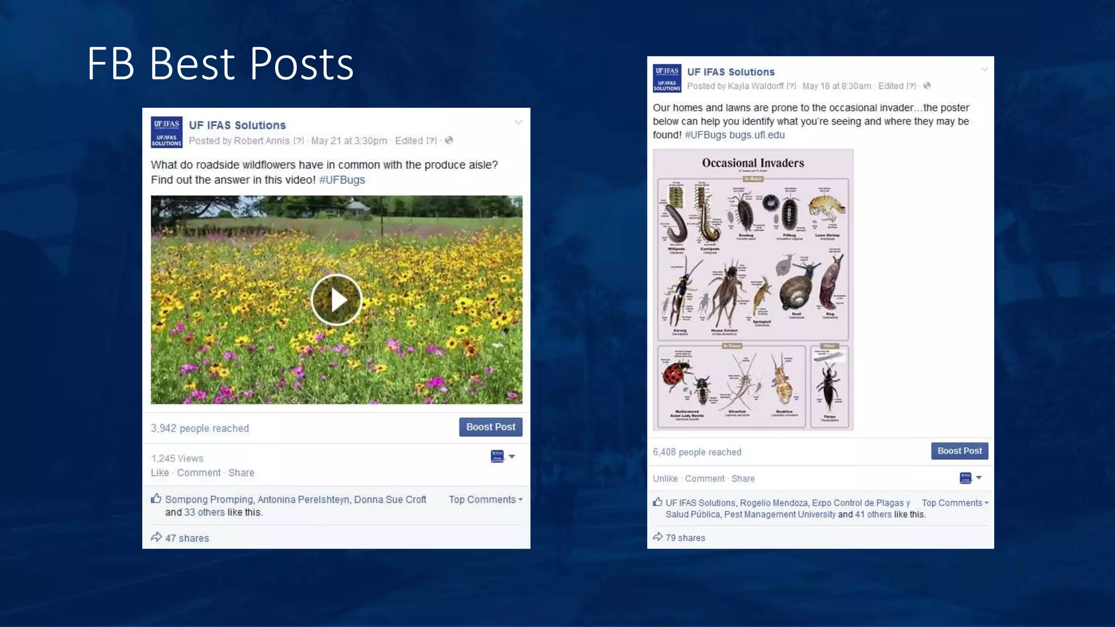Click globe privacy icon on wildflower post
1115x627 pixels.
click(x=449, y=140)
